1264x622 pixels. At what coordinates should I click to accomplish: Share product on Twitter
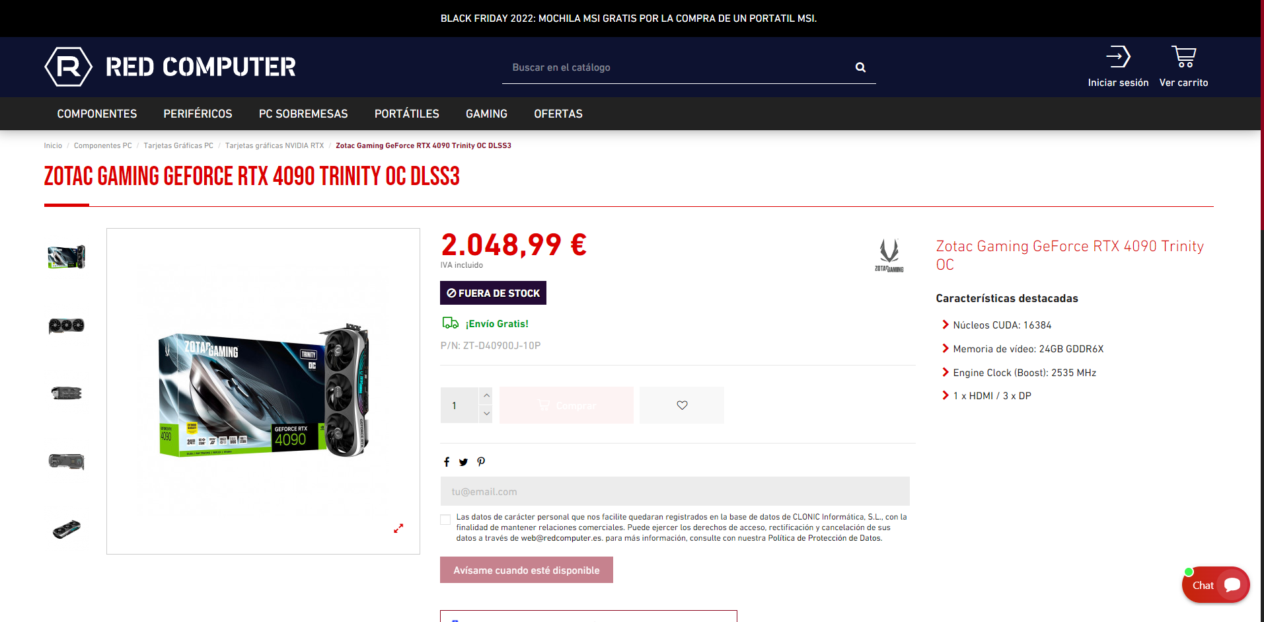point(463,462)
